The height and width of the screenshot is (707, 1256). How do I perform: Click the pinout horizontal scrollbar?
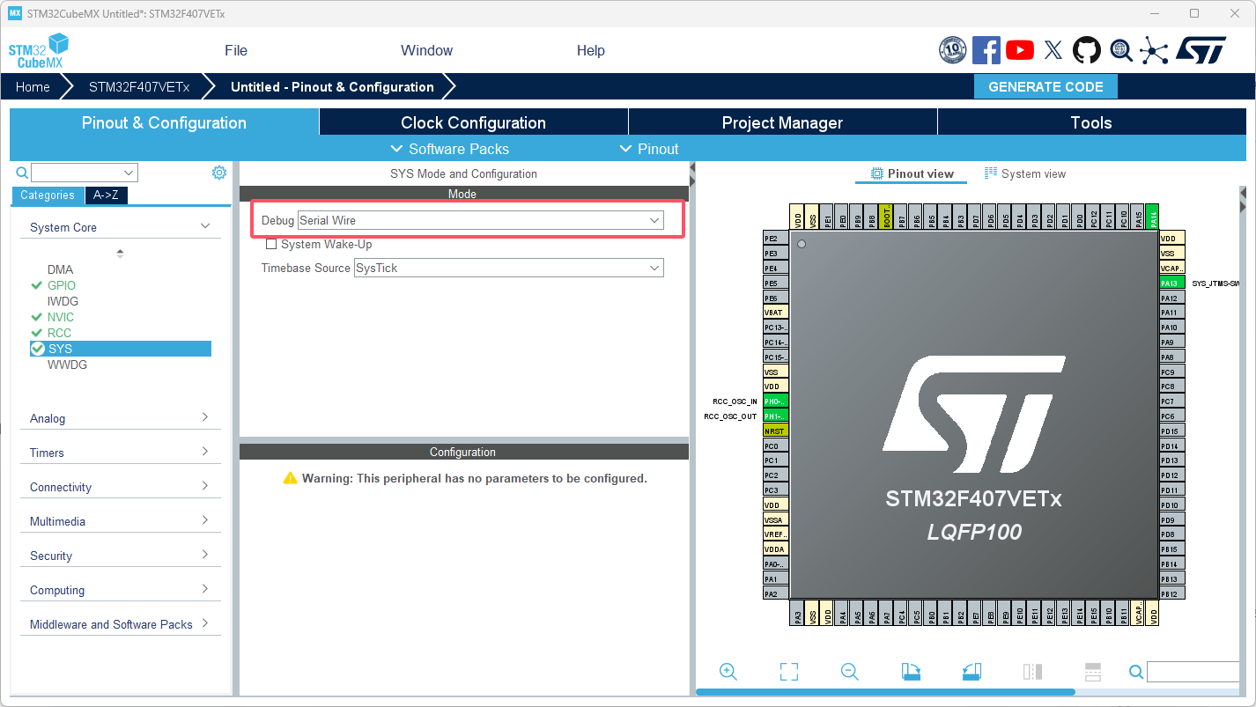coord(885,692)
